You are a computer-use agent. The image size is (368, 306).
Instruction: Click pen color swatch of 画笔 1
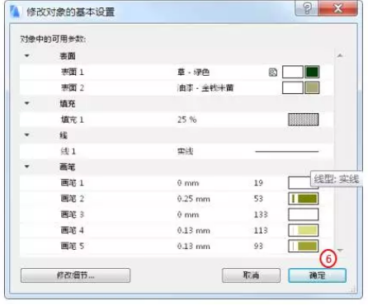[300, 183]
